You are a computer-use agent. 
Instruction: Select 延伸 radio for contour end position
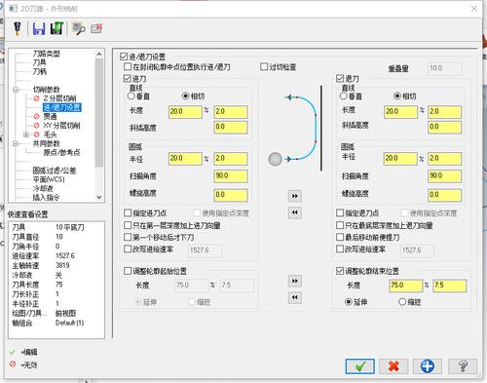[348, 302]
